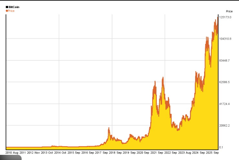Click the 20862.2 y-axis label

coord(225,126)
